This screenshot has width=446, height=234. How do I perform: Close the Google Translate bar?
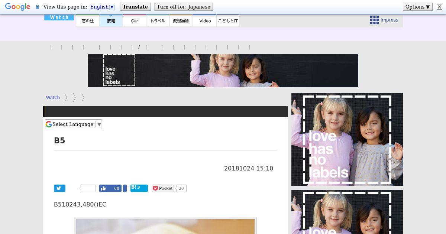(x=439, y=7)
